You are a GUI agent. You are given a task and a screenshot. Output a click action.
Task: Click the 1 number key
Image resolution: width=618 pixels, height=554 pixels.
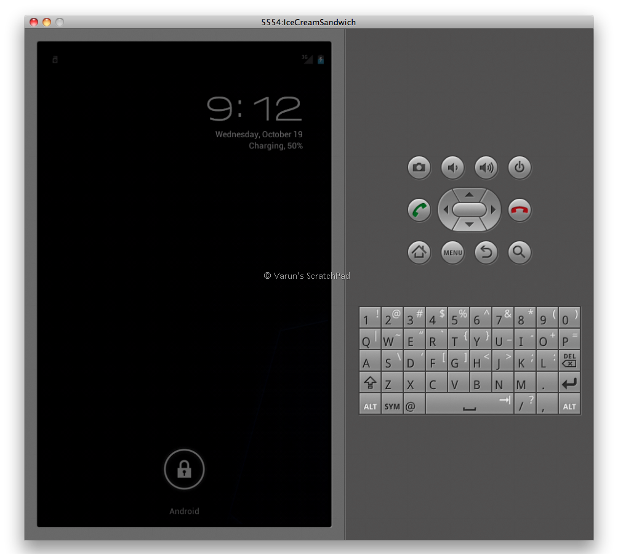pos(370,318)
